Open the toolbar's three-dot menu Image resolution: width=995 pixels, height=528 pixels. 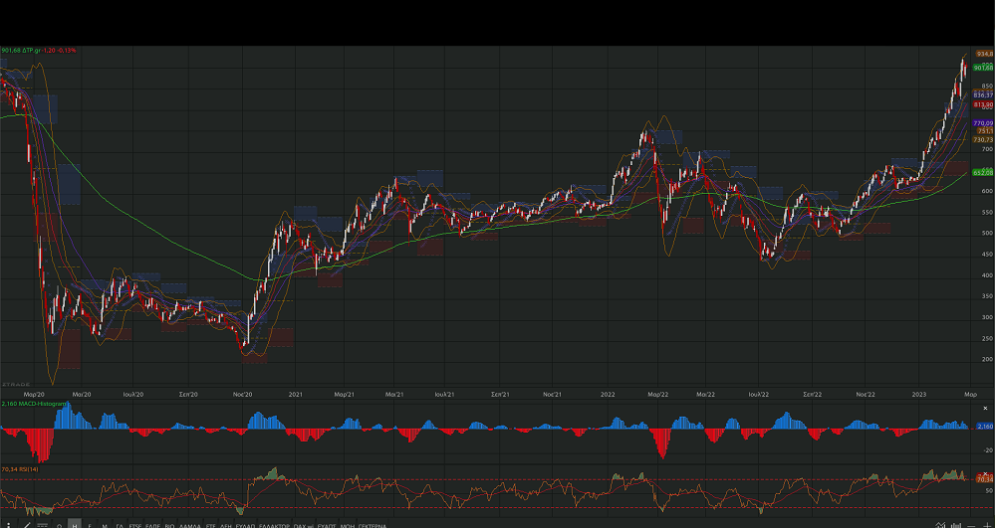[x=8, y=525]
